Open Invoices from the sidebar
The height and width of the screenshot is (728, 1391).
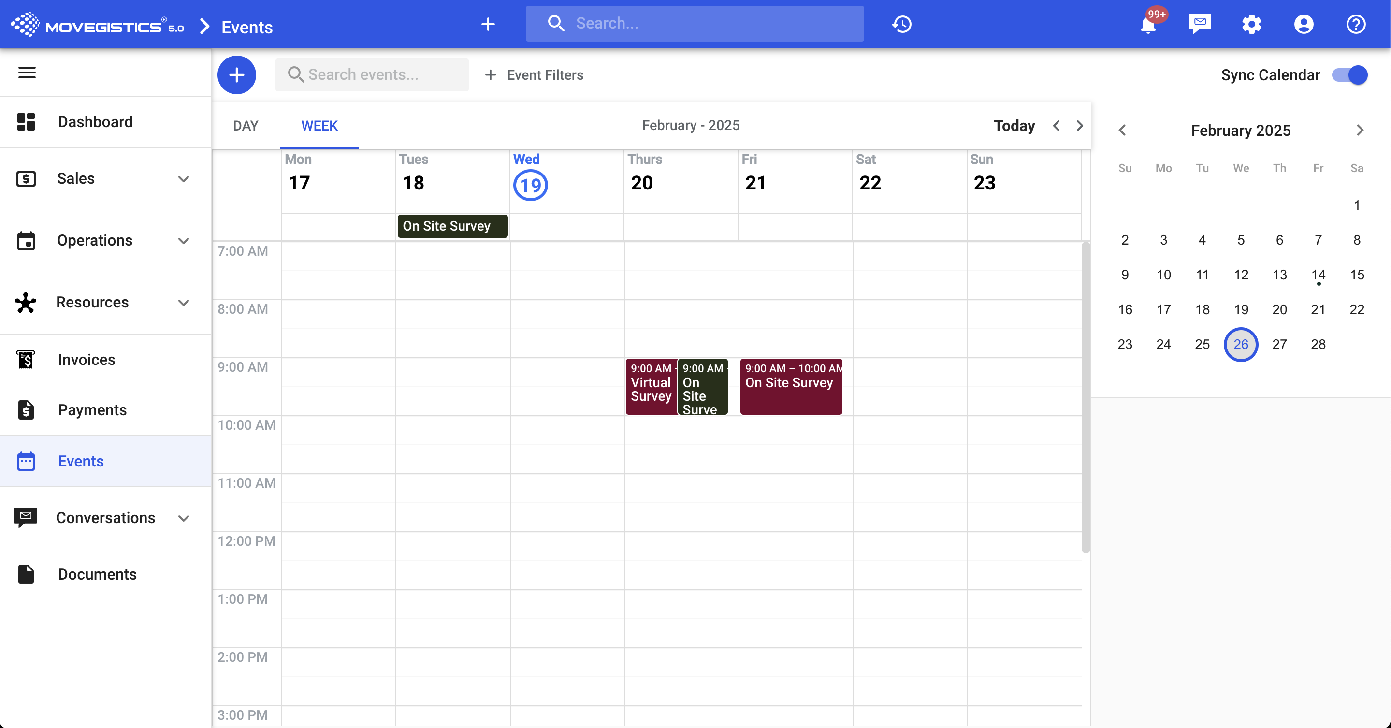click(87, 360)
